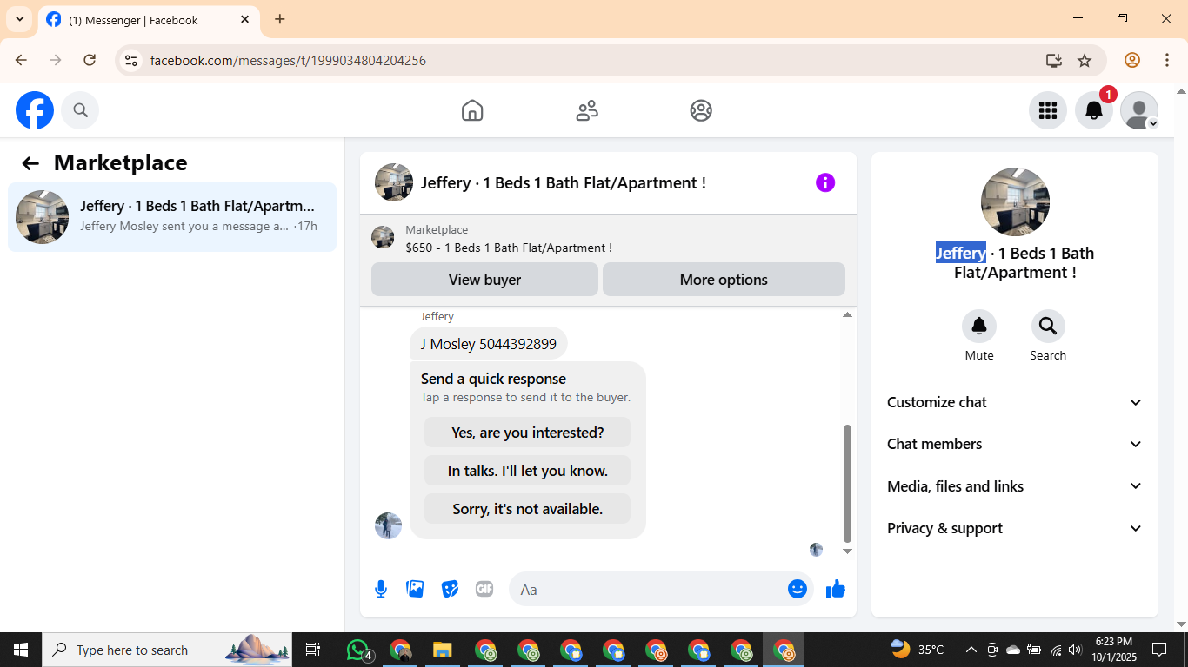
Task: Open a new browser tab
Action: 279,19
